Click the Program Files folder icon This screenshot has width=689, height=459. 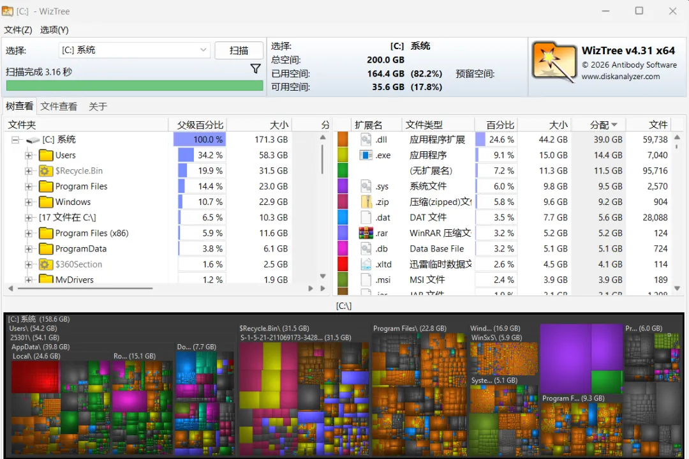coord(46,186)
